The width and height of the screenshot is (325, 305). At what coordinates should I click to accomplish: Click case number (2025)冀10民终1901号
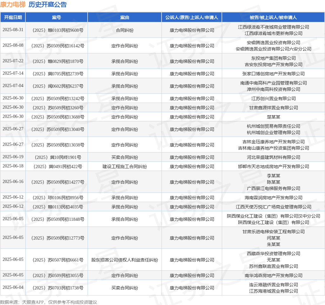point(58,158)
